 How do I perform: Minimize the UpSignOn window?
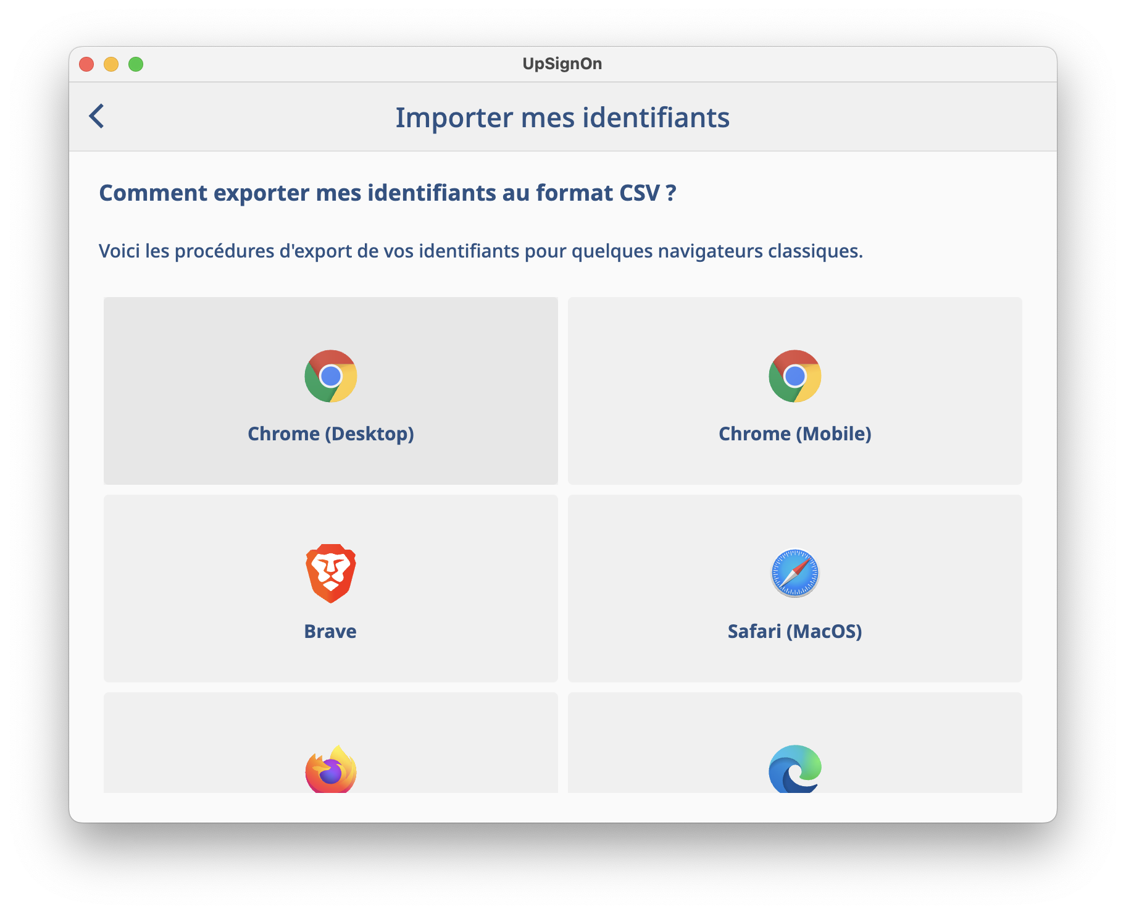(x=111, y=64)
